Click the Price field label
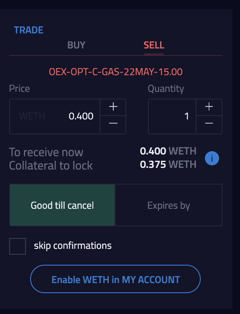240x314 pixels. click(x=20, y=89)
